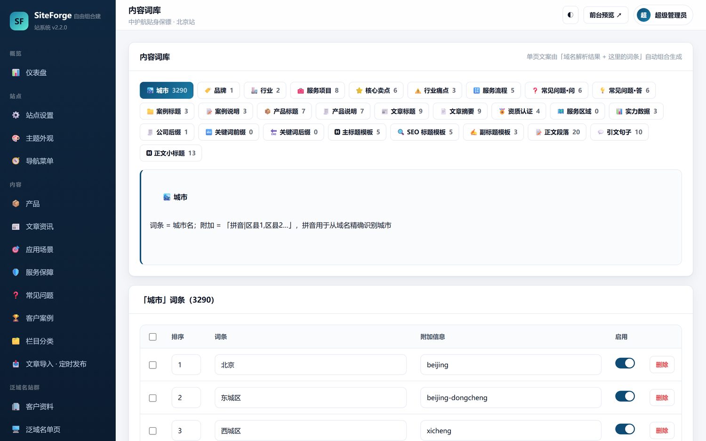Check the select-all checkbox in table header
This screenshot has width=706, height=441.
click(x=152, y=337)
